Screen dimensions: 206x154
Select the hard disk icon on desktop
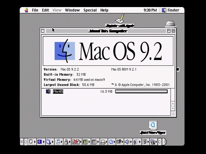coord(170,23)
